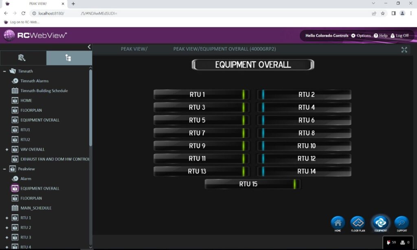Select the RTU 10 equipment button
The height and width of the screenshot is (250, 417).
(304, 146)
